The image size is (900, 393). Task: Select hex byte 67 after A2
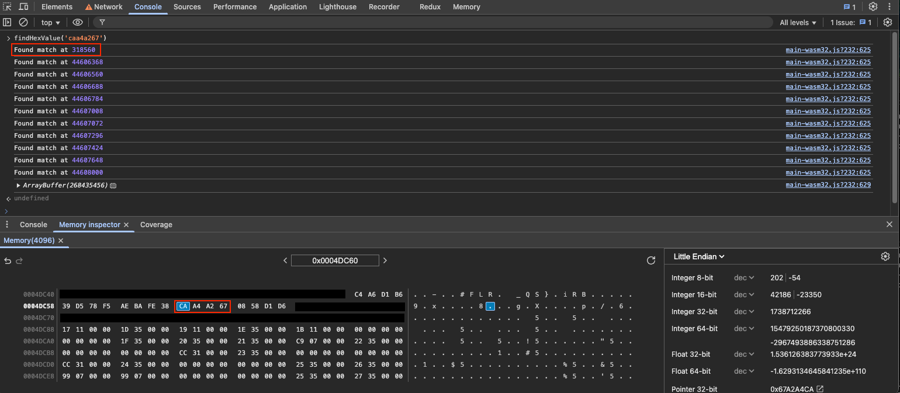[223, 306]
